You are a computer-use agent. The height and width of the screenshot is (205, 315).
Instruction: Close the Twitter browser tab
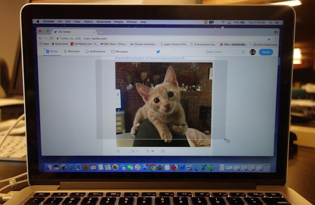94,32
